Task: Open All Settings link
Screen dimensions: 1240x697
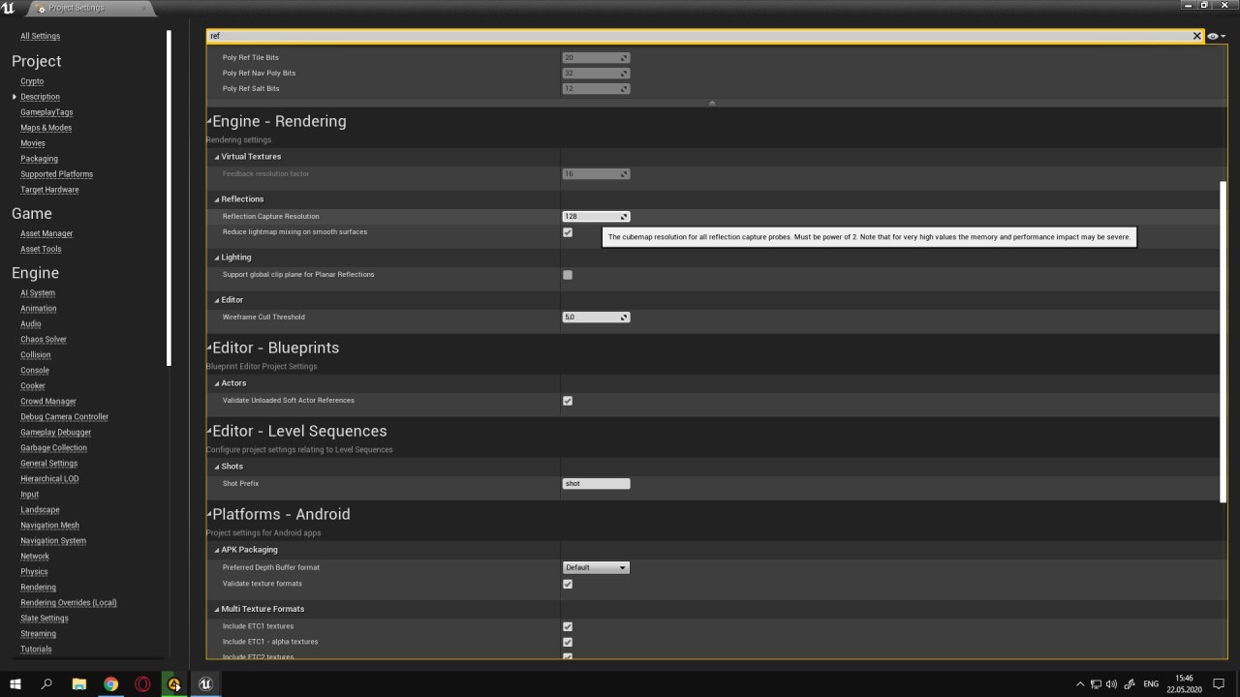Action: [x=40, y=37]
